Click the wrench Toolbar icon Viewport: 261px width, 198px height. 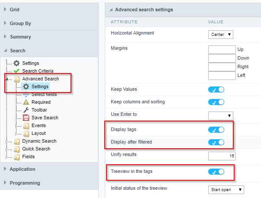[26, 110]
